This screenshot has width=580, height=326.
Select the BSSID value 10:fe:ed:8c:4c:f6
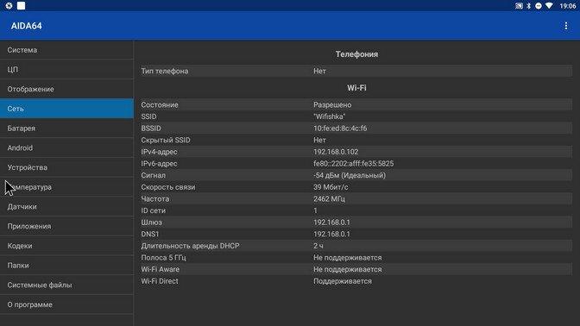click(x=340, y=129)
